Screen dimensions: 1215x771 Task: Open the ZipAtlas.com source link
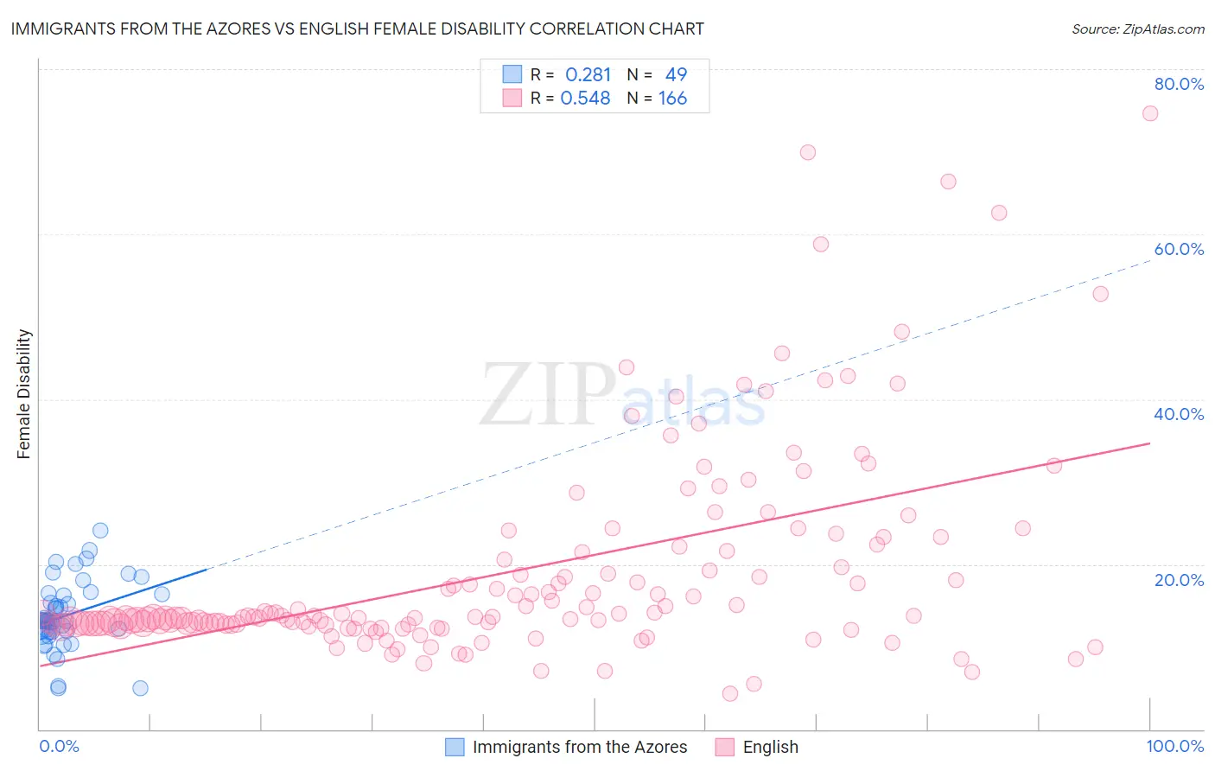point(1138,29)
